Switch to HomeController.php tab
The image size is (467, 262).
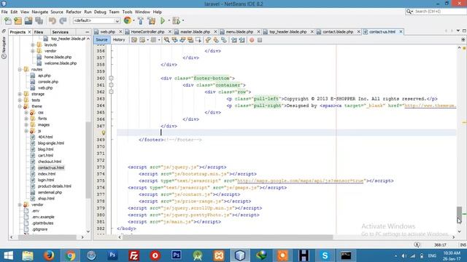(148, 31)
